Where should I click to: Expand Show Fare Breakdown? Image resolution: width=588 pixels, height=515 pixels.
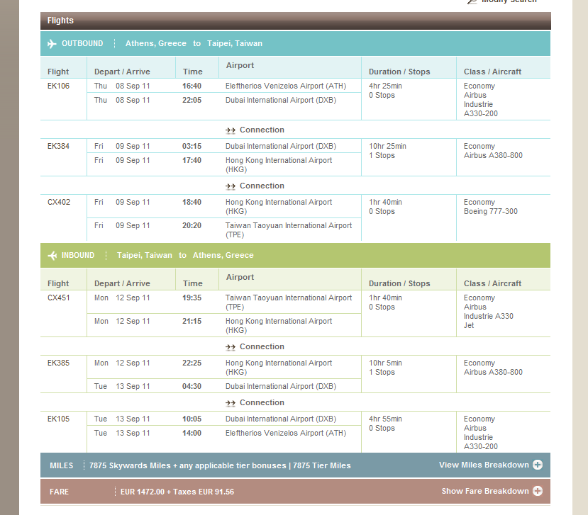(x=492, y=491)
